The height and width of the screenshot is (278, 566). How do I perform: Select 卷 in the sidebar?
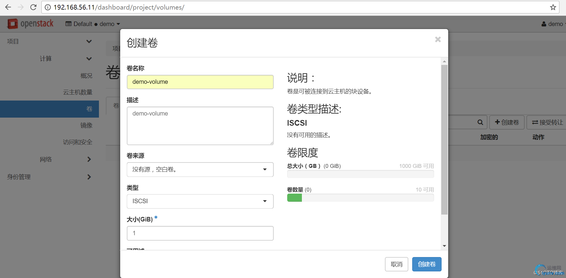(49, 109)
